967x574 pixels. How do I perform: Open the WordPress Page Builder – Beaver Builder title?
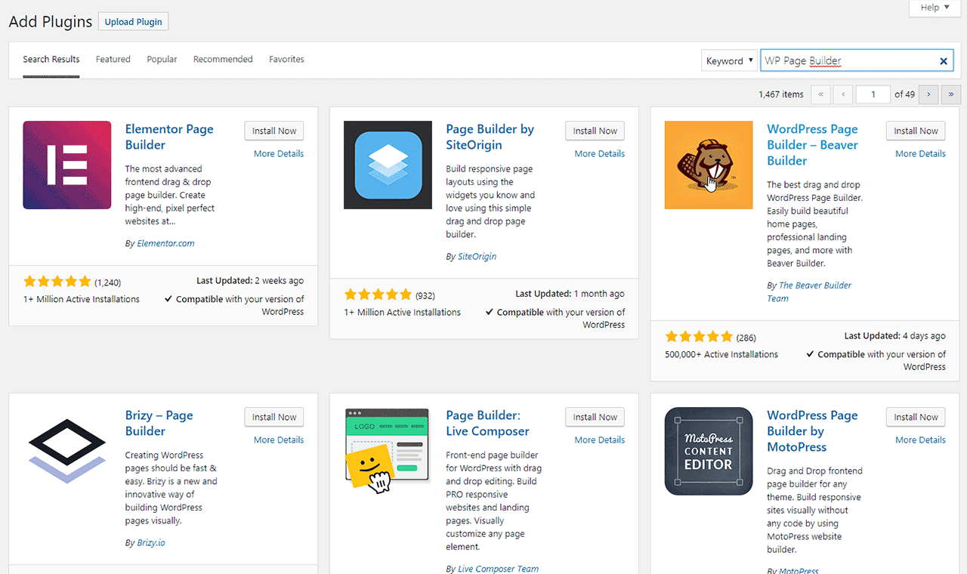[812, 145]
